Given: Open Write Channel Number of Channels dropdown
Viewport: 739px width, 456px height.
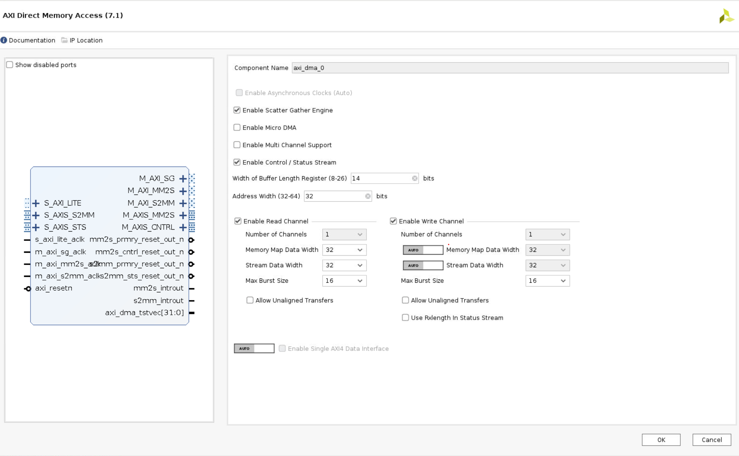Looking at the screenshot, I should [x=547, y=234].
